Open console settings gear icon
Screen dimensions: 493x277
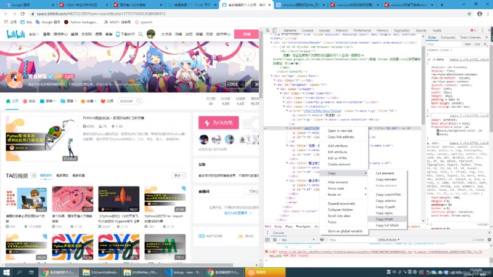pos(489,239)
